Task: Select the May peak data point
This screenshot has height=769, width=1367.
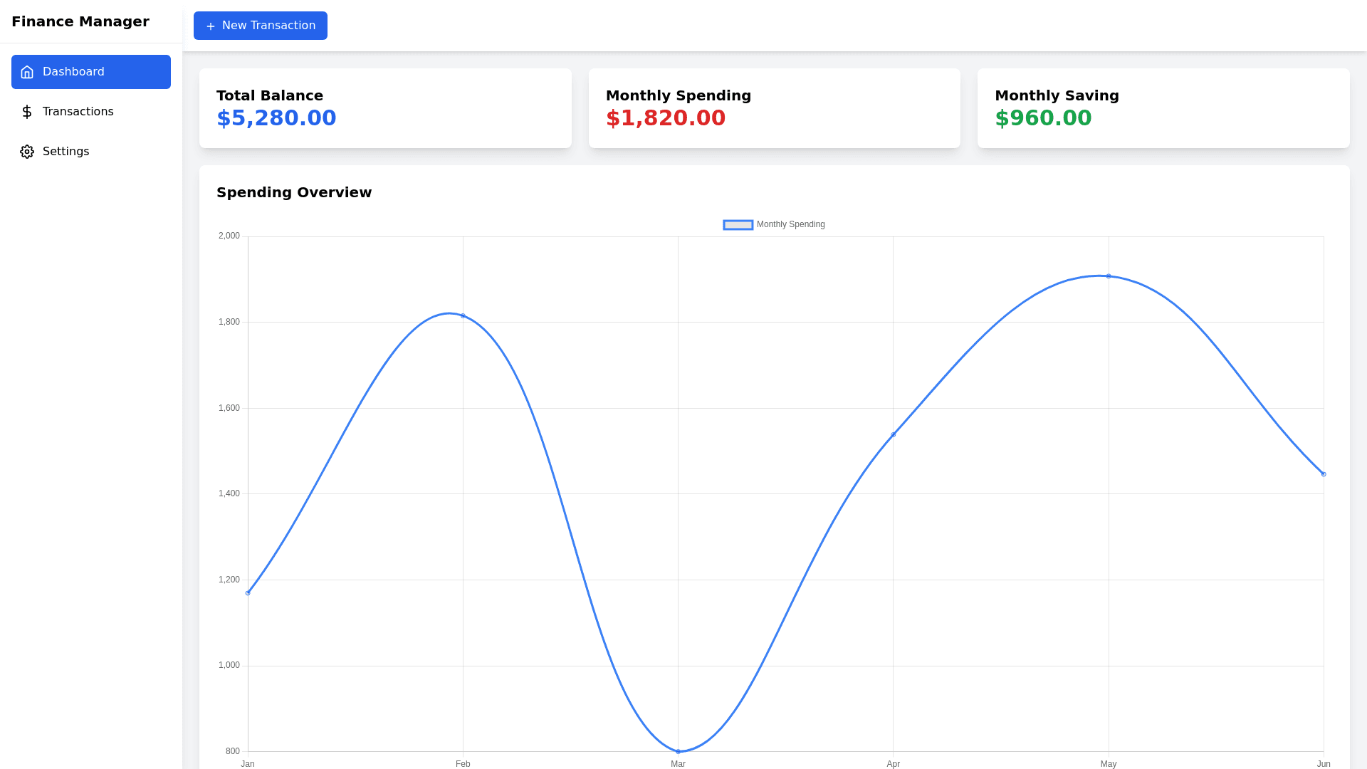Action: [x=1109, y=276]
